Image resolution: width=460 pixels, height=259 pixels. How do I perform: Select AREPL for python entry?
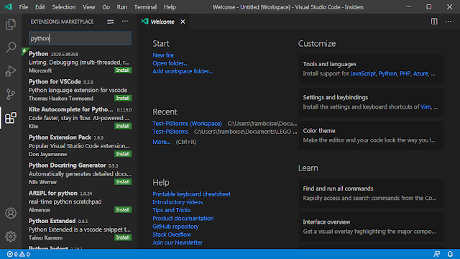[79, 201]
